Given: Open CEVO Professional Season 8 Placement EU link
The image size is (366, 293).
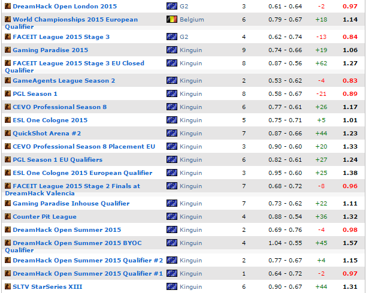Looking at the screenshot, I should [x=84, y=146].
